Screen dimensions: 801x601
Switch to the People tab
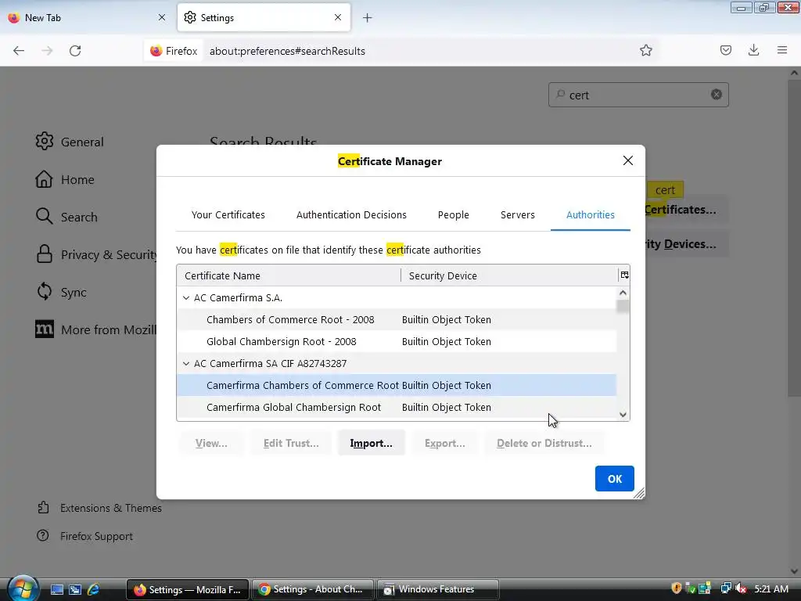pyautogui.click(x=453, y=214)
